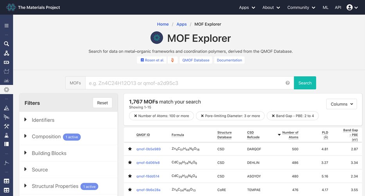
Task: Click the MOF Explorer round logo
Action: pos(156,38)
